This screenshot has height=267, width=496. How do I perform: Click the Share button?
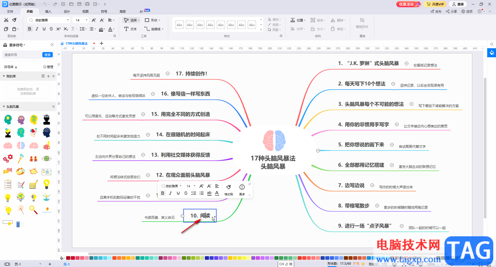(x=451, y=11)
